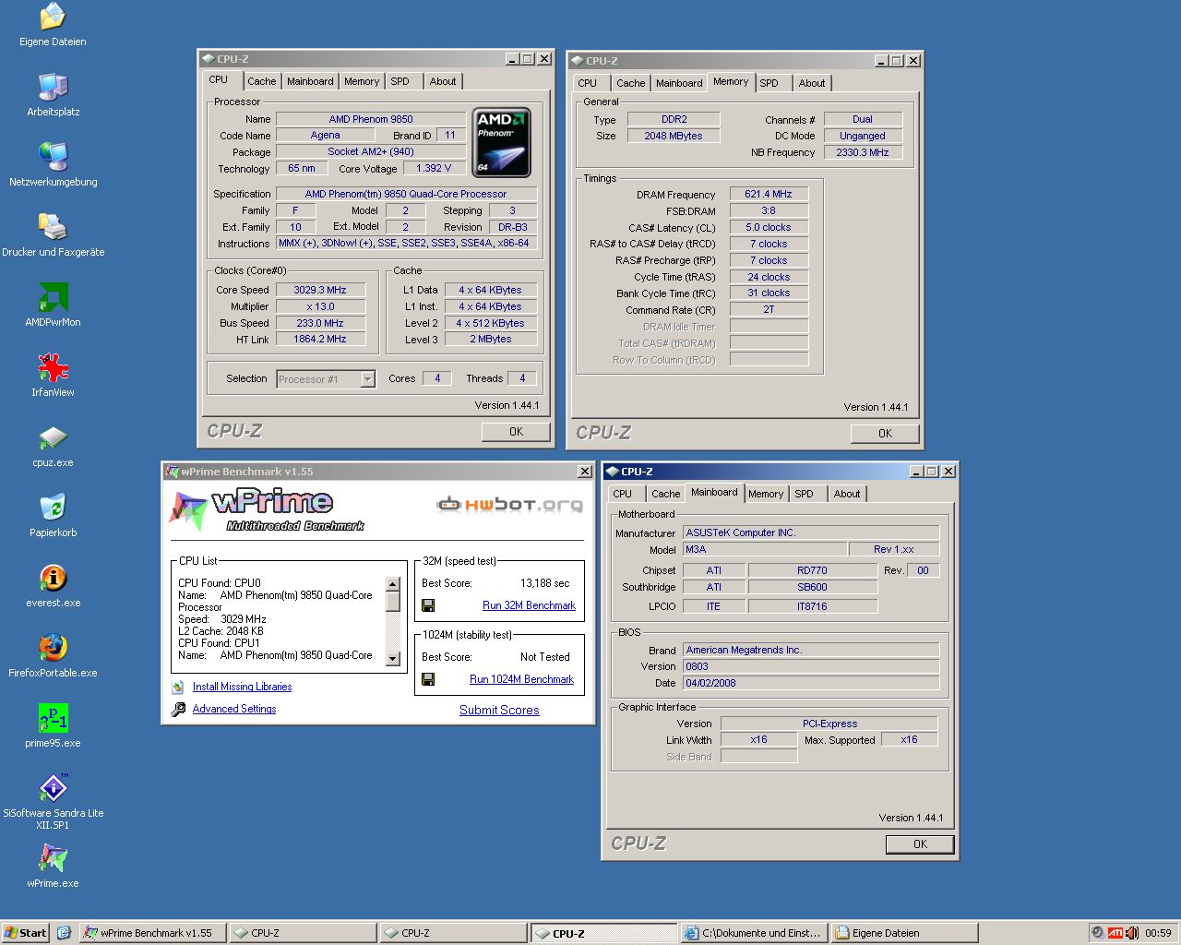Switch to C:\Dokumente und Einst taskbar button
Image resolution: width=1181 pixels, height=945 pixels.
point(754,933)
